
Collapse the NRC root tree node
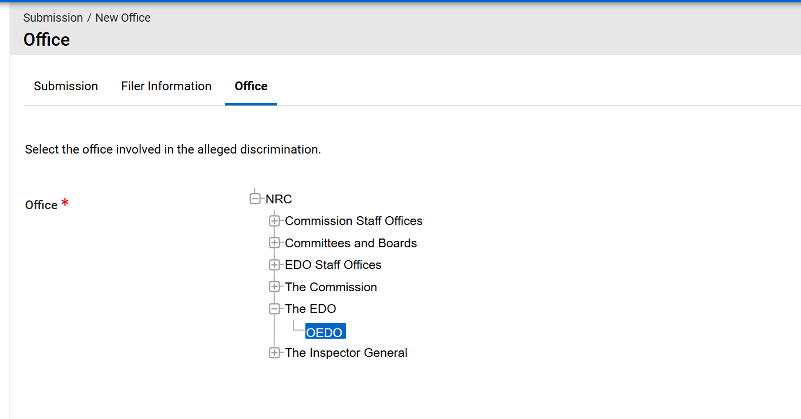point(255,199)
